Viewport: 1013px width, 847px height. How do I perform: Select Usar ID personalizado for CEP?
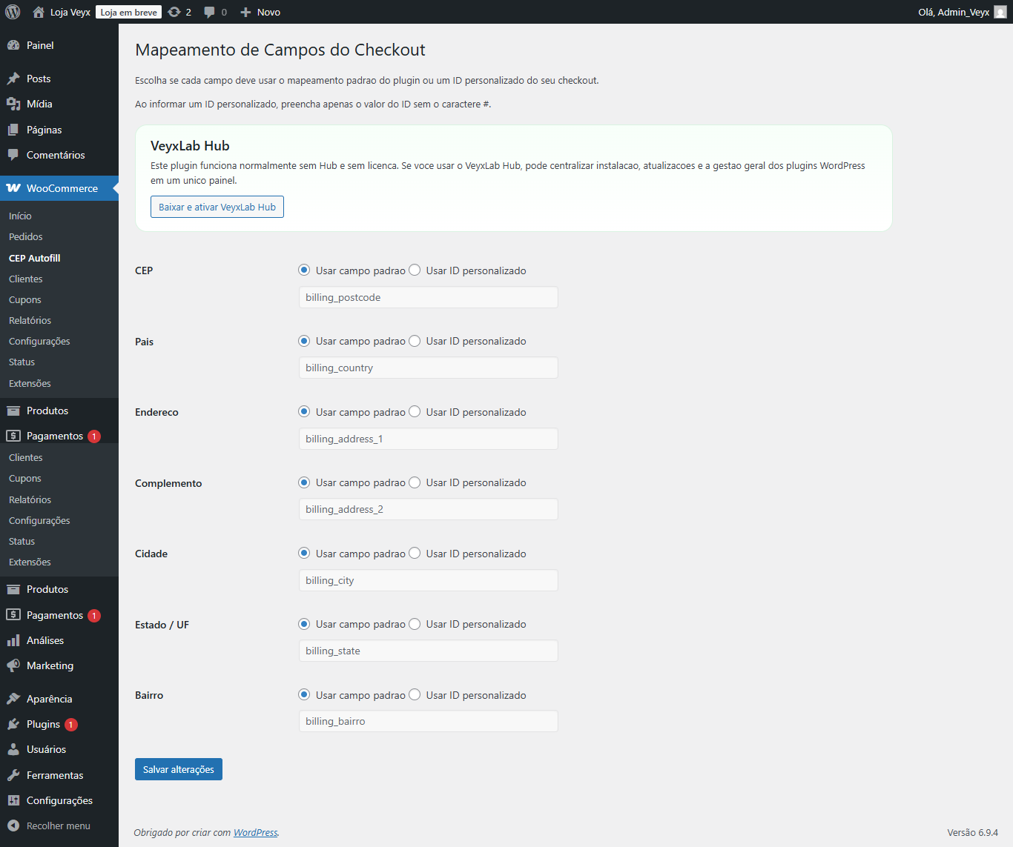coord(415,270)
